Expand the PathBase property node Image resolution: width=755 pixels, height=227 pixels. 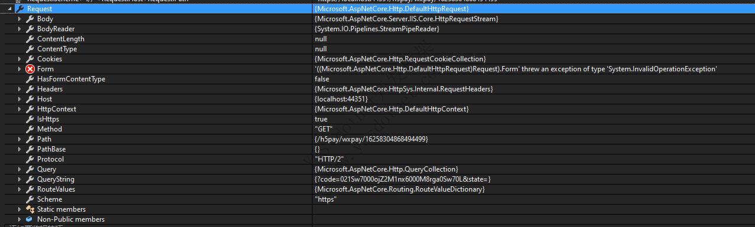[x=19, y=149]
